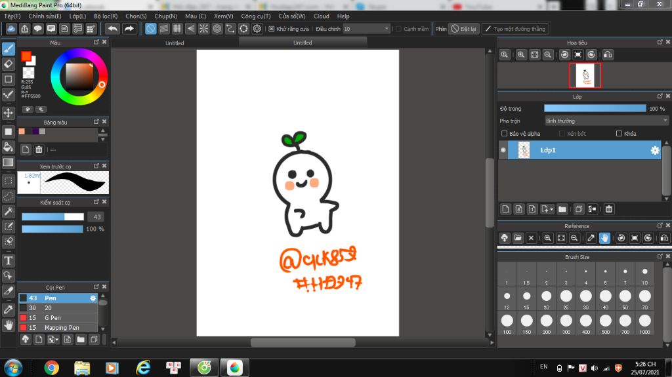The image size is (672, 377).
Task: Open reference image with the folder icon
Action: click(x=518, y=238)
